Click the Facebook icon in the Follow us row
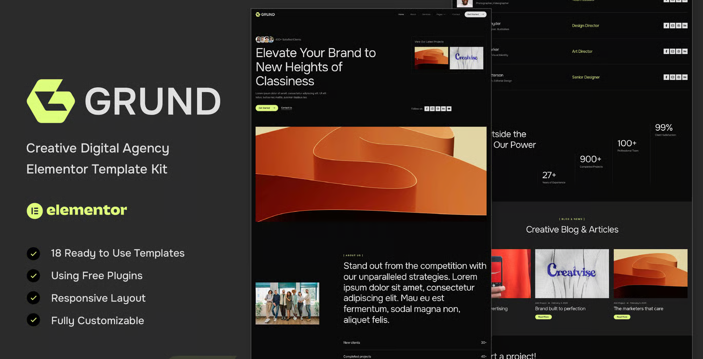Viewport: 703px width, 359px height. click(x=426, y=109)
